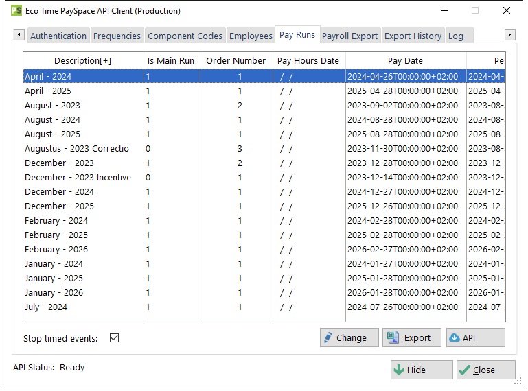Click pay date 2023-11-30T00:00:00+02:00
The height and width of the screenshot is (391, 528).
click(x=403, y=148)
